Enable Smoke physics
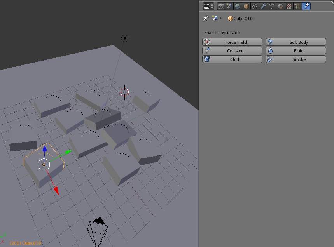 tap(296, 59)
